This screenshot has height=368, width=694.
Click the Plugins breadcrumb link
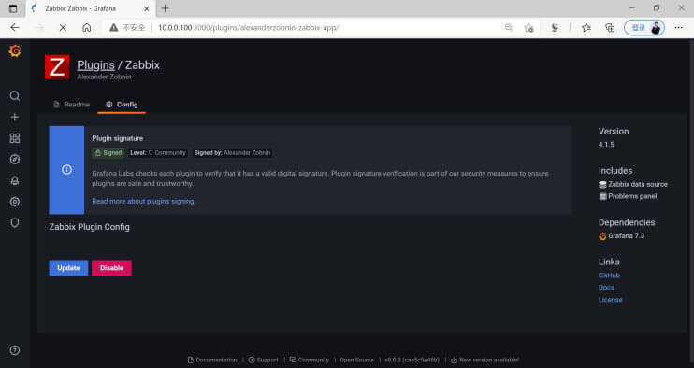[95, 65]
